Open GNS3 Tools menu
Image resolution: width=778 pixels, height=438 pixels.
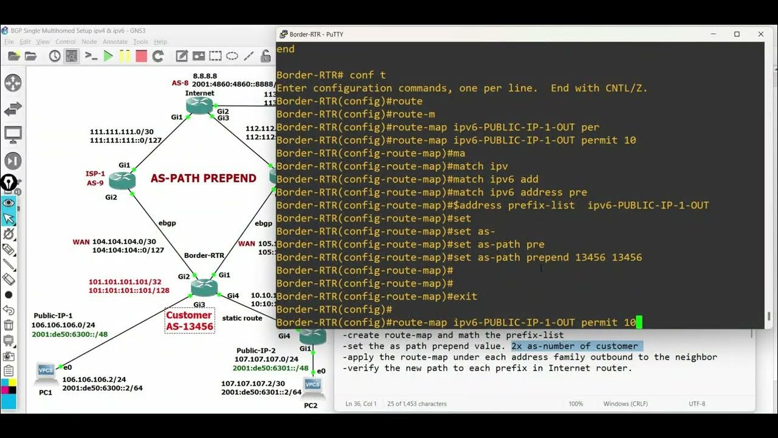(140, 42)
